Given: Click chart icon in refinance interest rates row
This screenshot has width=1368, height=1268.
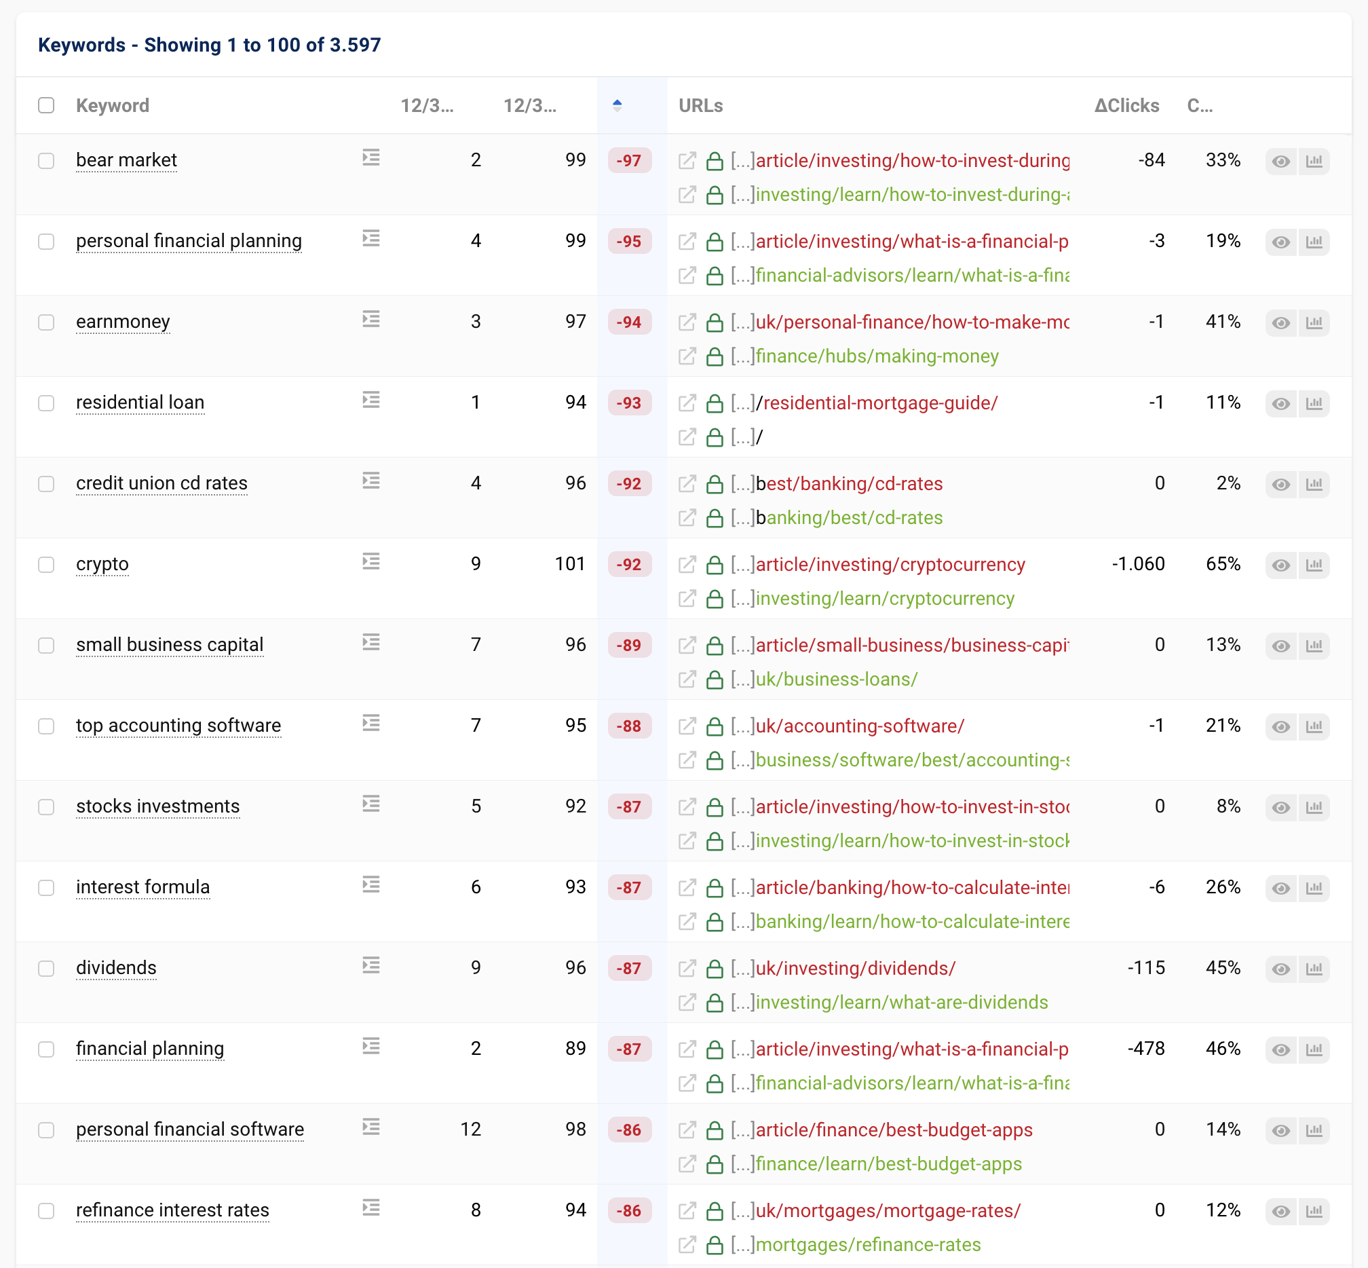Looking at the screenshot, I should [x=1314, y=1211].
